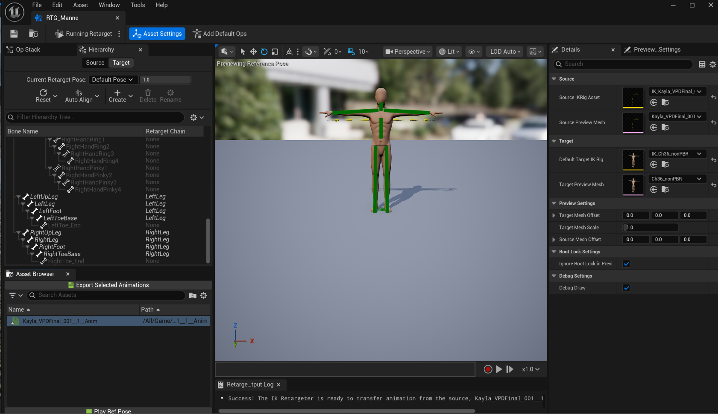Open the Window menu
Screen dimensions: 718x414
tap(109, 5)
